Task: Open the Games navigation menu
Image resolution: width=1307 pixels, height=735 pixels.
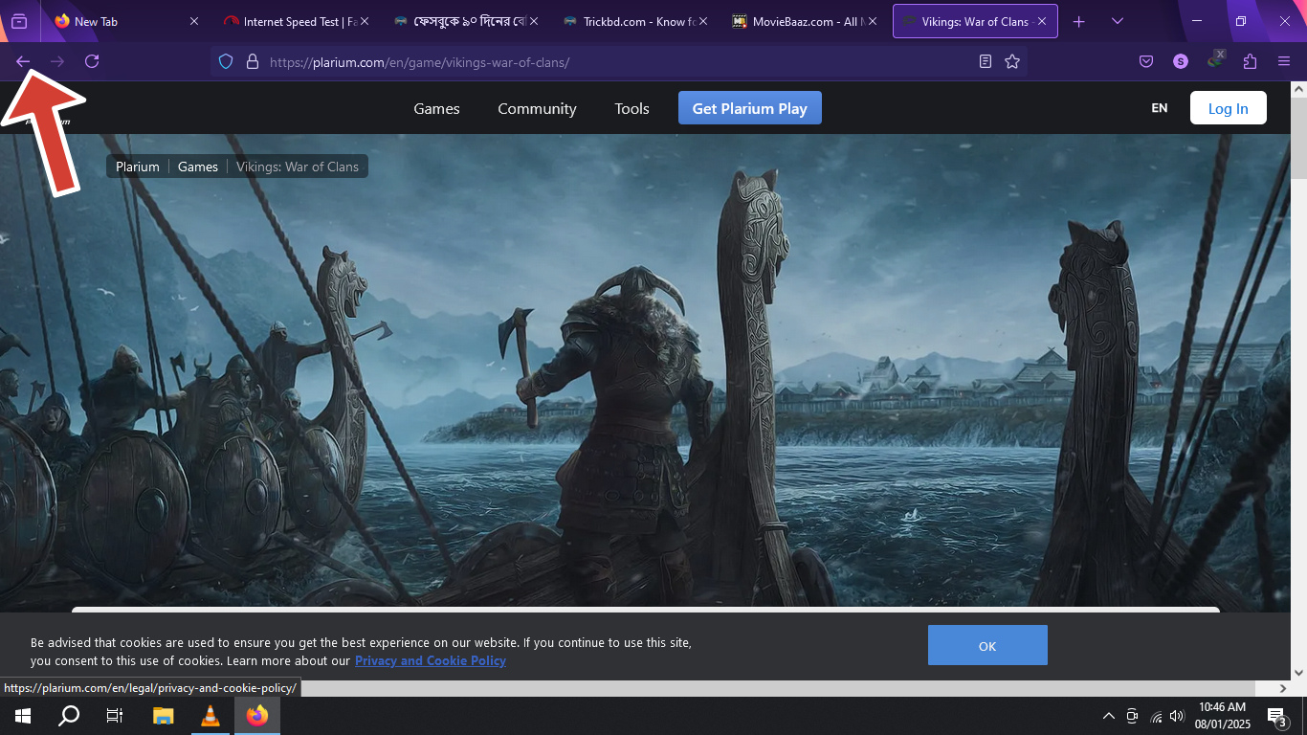Action: (x=436, y=108)
